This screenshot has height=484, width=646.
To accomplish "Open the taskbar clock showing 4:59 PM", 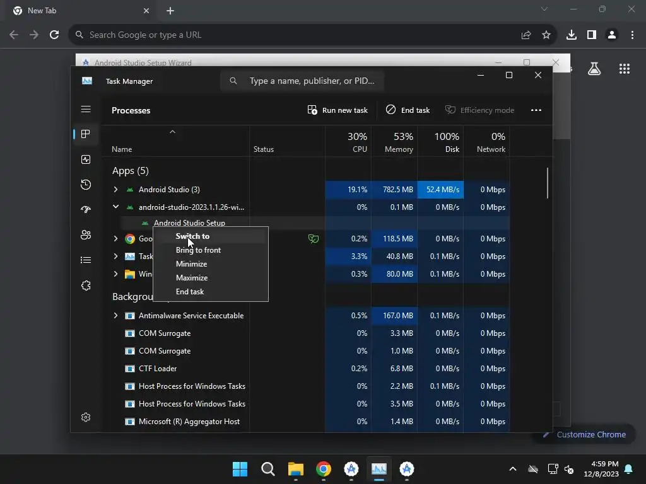I will click(x=601, y=469).
